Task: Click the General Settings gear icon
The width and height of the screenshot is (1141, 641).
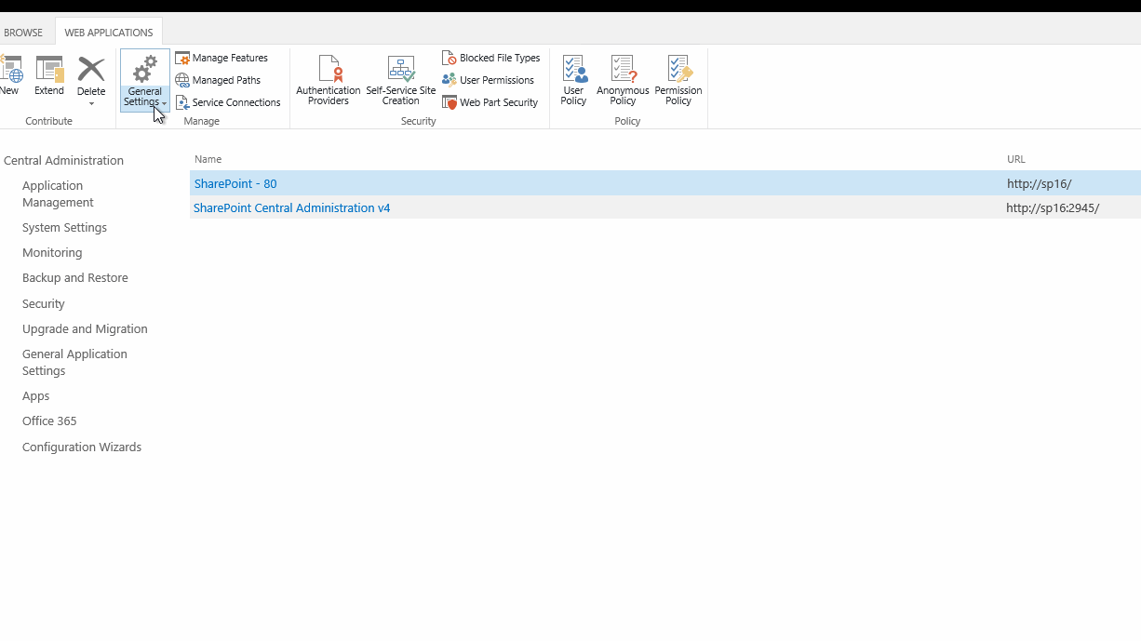Action: [x=144, y=70]
